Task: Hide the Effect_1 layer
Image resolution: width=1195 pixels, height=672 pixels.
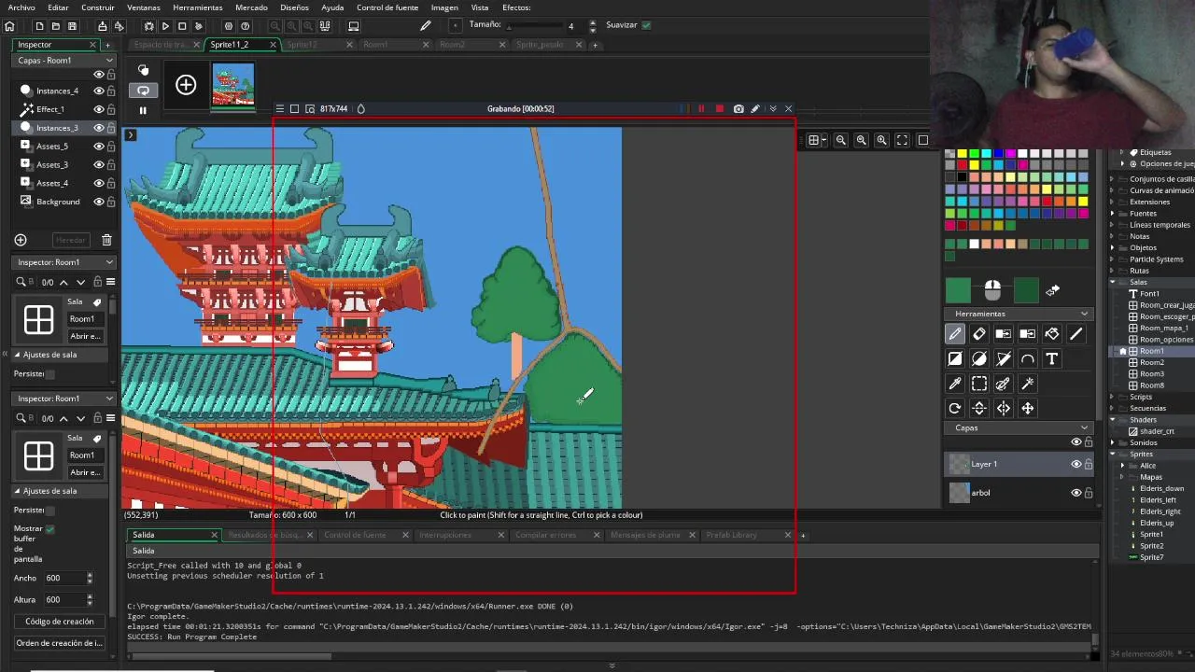Action: pos(98,109)
